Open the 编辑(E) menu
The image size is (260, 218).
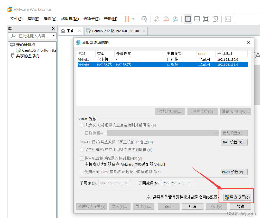point(33,19)
